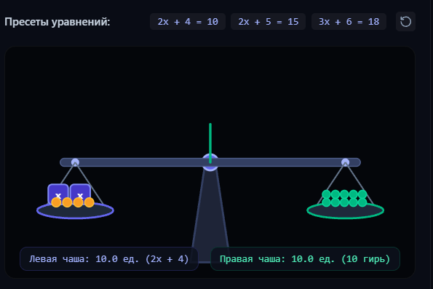Click the "Правая чаша: 10.0 ед." label

point(305,259)
